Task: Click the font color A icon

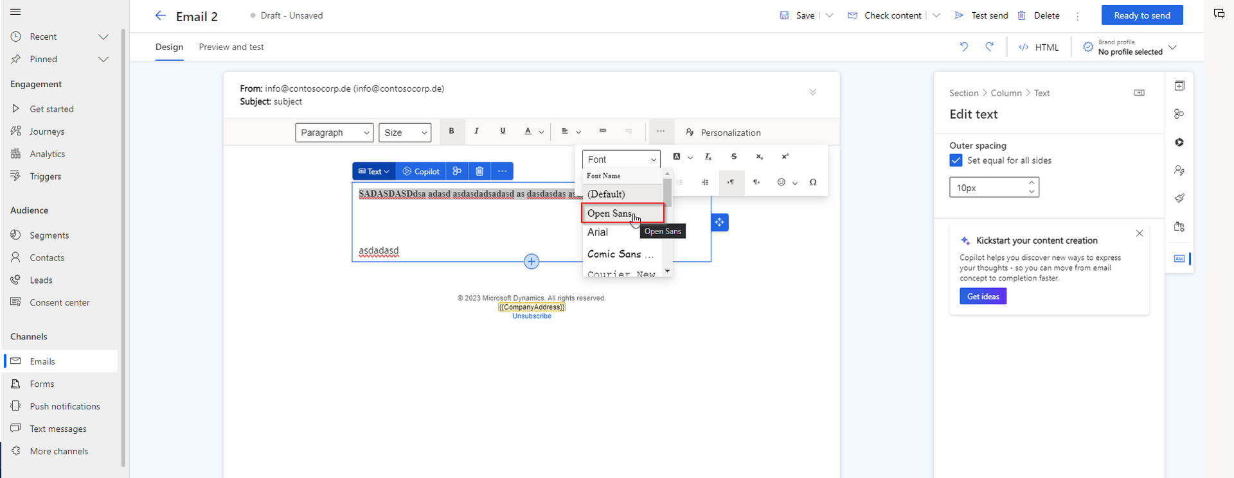Action: click(528, 132)
